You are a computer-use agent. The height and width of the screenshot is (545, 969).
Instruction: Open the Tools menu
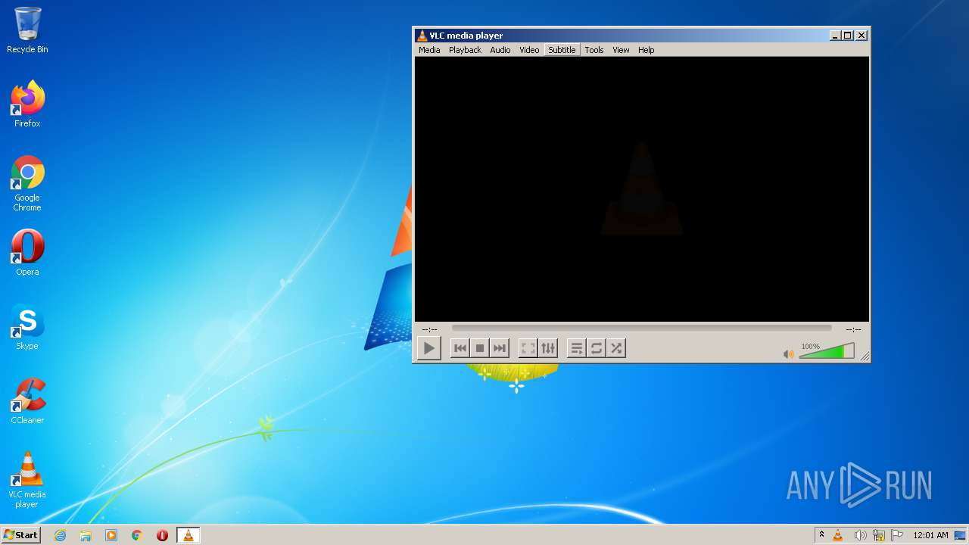(594, 50)
